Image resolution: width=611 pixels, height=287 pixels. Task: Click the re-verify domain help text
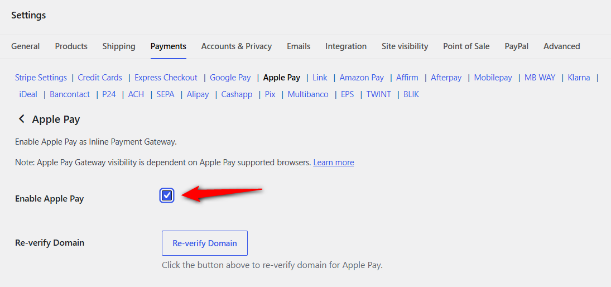tap(272, 266)
